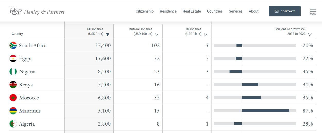Go to Real Estate section
Viewport: 322px width, 133px height.
192,11
